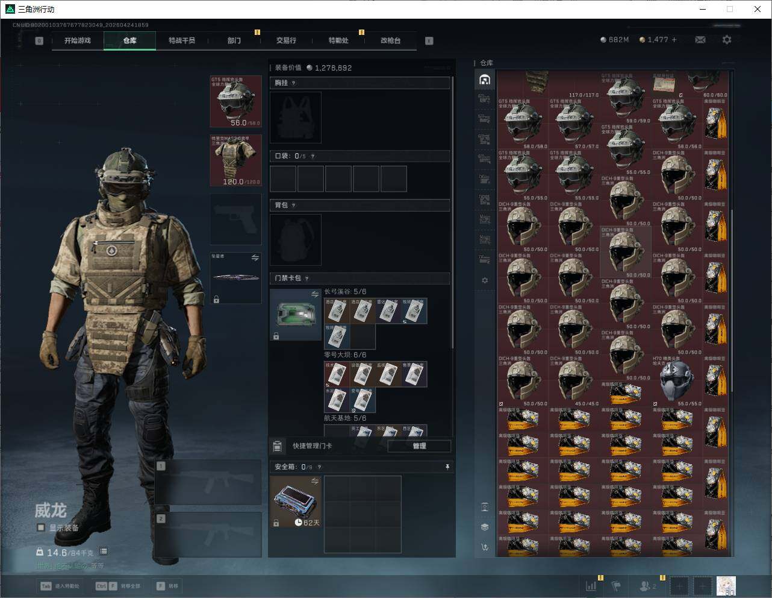The width and height of the screenshot is (772, 598).
Task: Click the flag icon in the bottom bar
Action: pyautogui.click(x=616, y=585)
